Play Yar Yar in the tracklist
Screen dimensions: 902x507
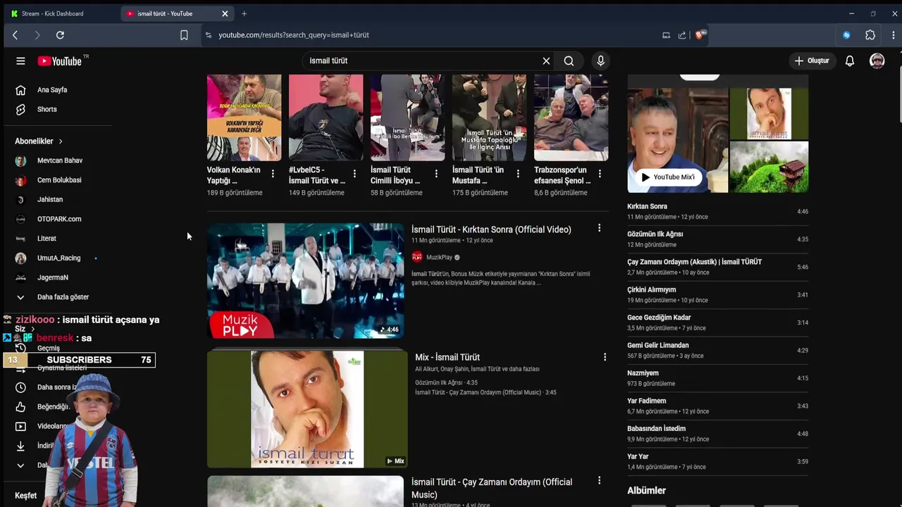(x=717, y=462)
